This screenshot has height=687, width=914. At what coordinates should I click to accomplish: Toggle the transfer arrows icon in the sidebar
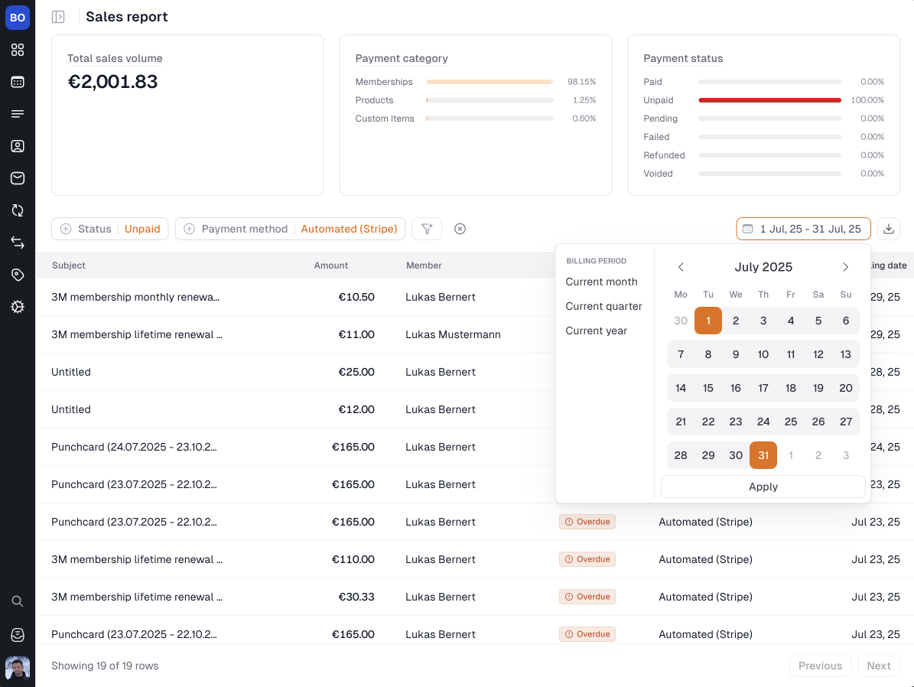pos(18,243)
